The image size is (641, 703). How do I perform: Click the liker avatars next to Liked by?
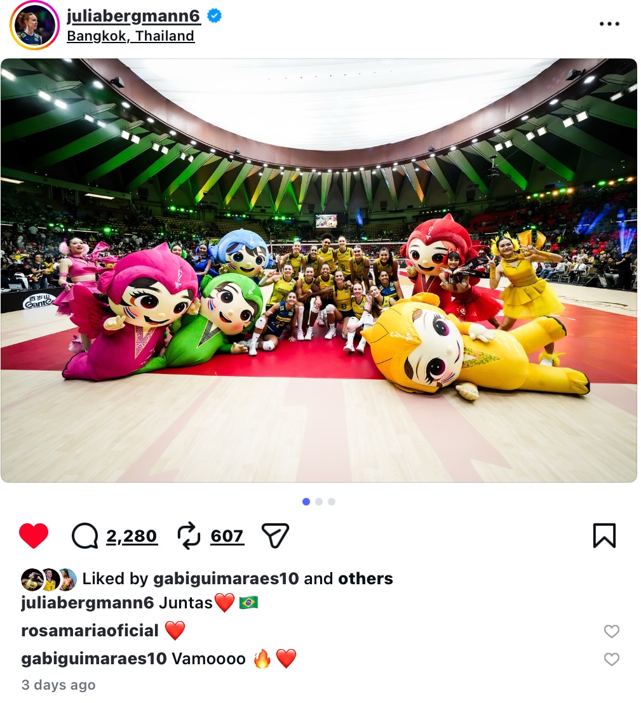(49, 580)
